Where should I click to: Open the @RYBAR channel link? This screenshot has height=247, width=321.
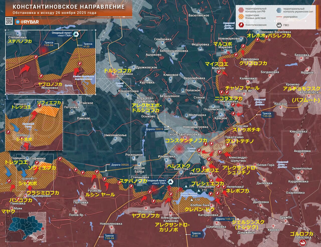(30, 22)
